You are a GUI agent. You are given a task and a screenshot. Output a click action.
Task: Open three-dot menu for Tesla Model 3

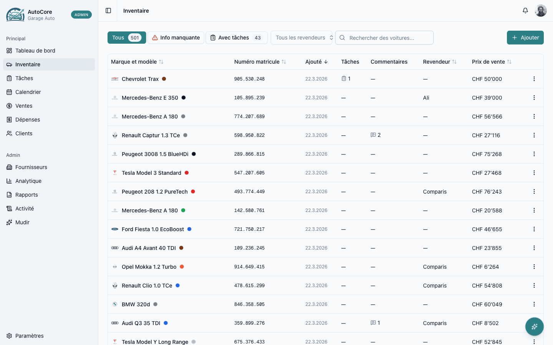tap(534, 173)
